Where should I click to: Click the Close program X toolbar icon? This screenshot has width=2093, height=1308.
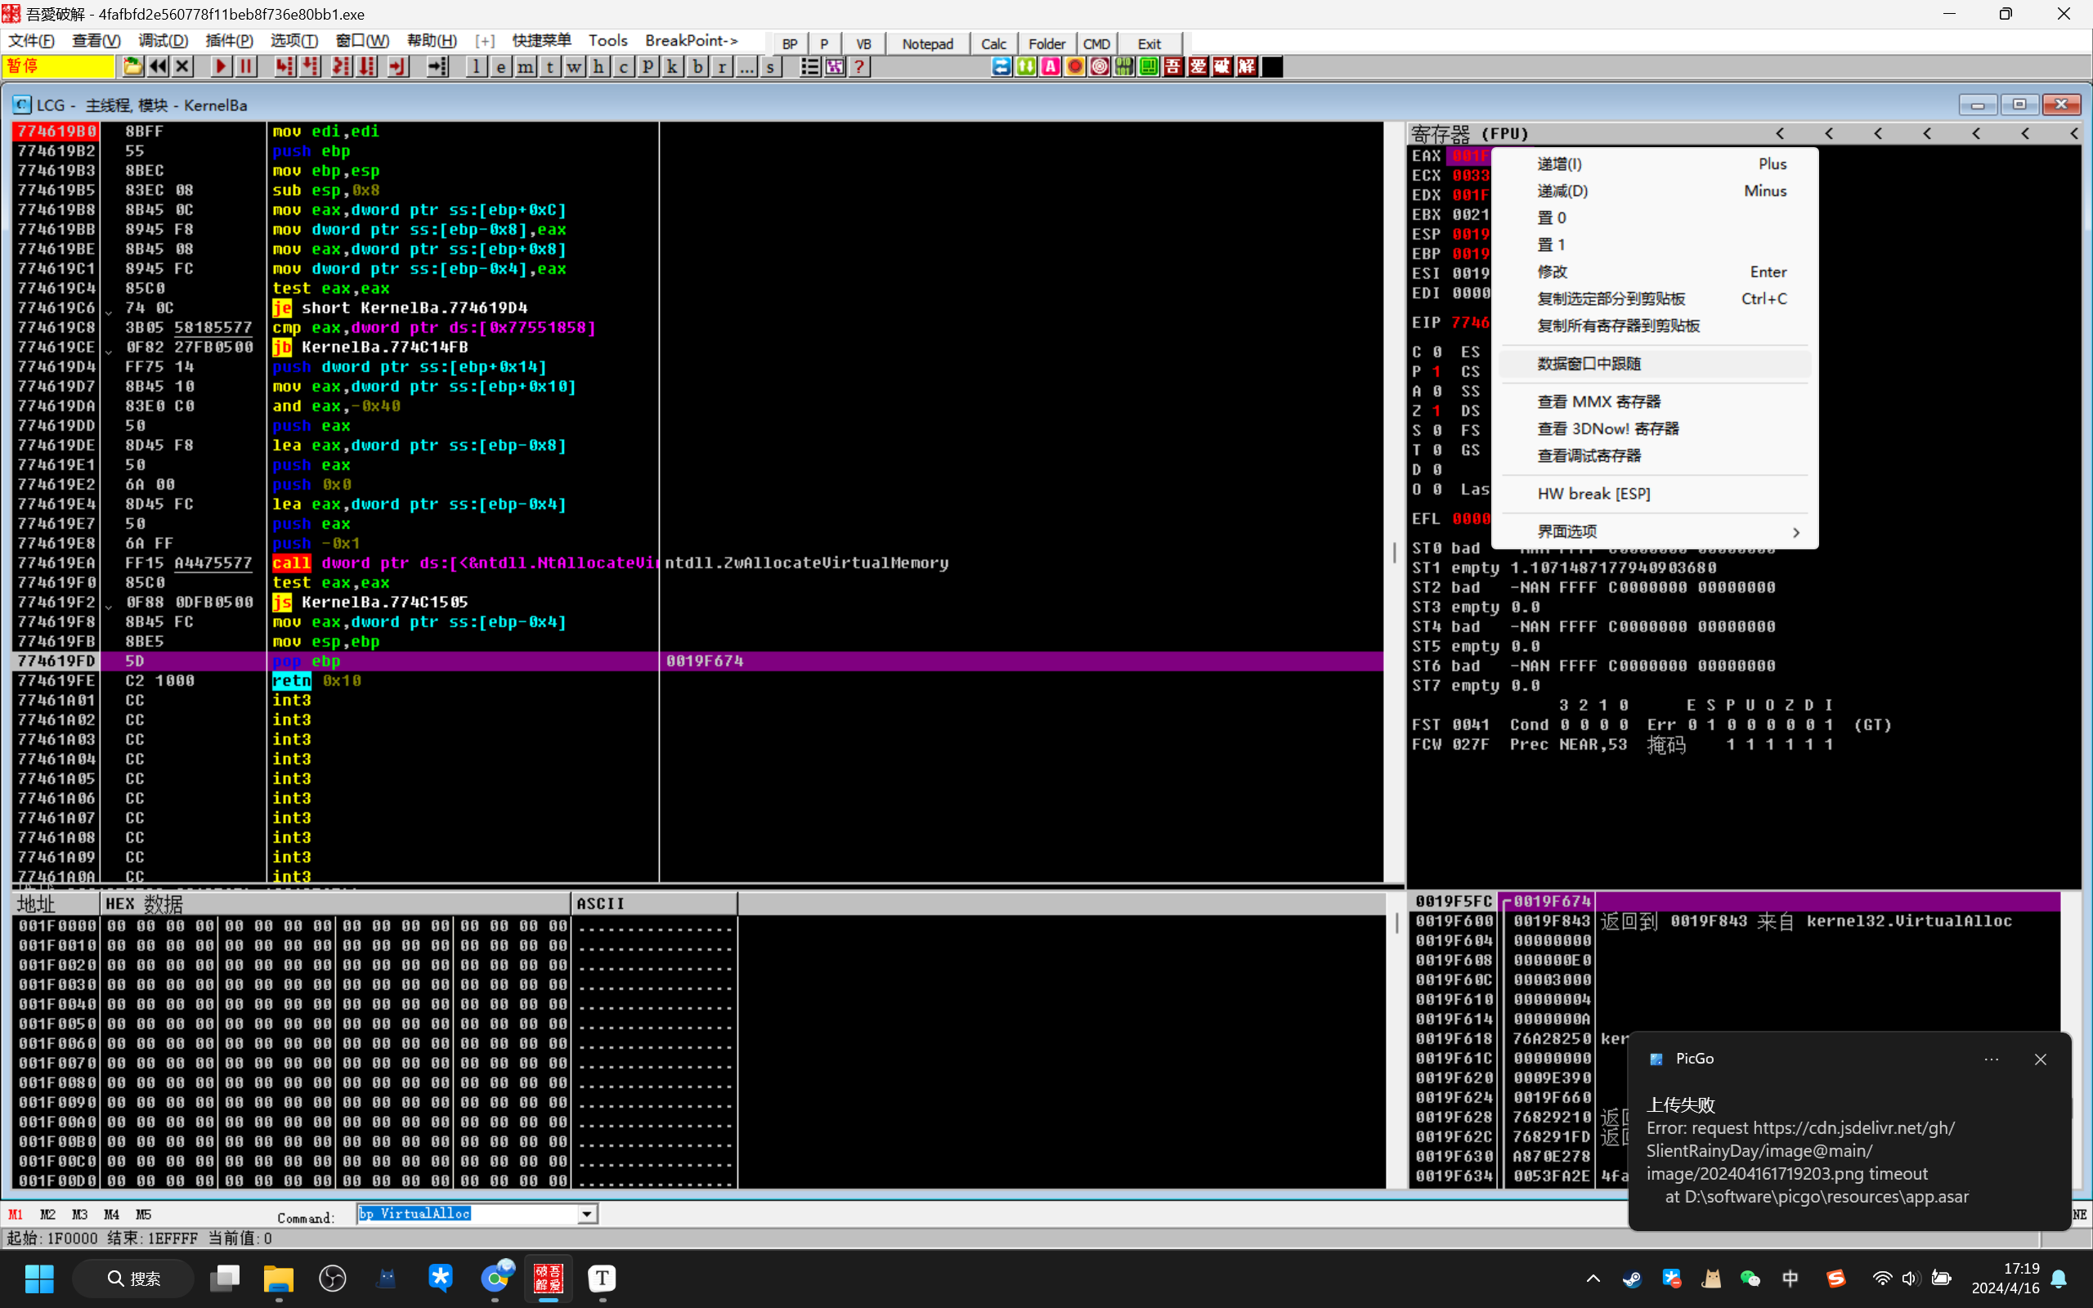pos(182,66)
